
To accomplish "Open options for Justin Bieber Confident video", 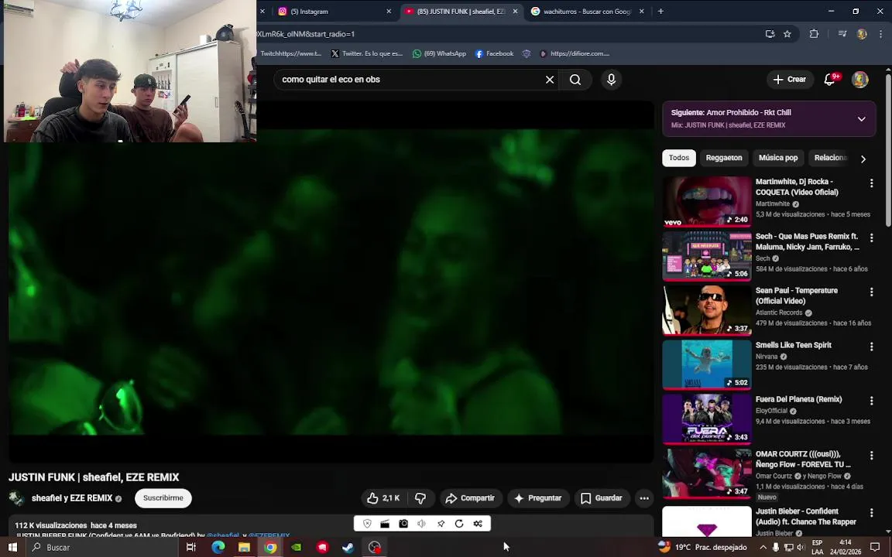I will 872,513.
